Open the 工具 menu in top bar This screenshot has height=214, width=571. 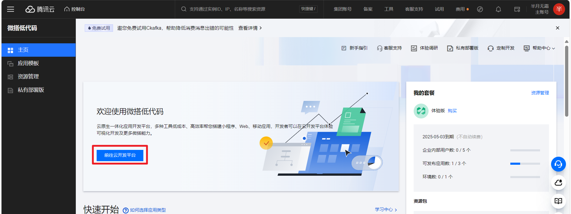(389, 9)
